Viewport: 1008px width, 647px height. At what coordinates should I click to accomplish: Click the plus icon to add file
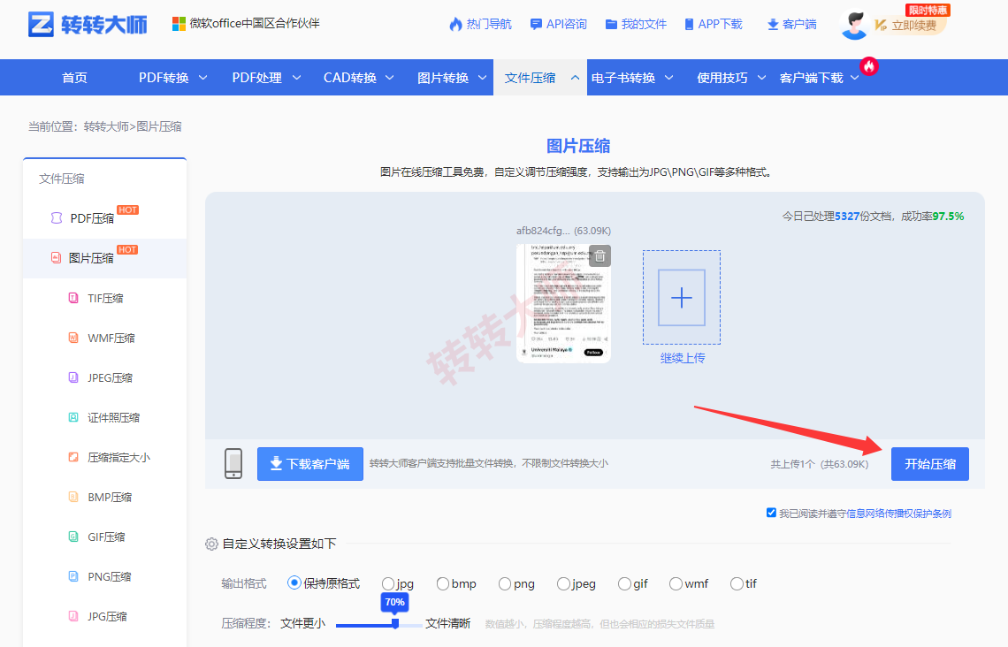tap(682, 298)
